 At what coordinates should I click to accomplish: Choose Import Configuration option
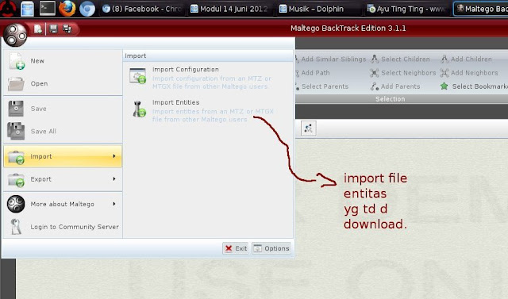[208, 78]
